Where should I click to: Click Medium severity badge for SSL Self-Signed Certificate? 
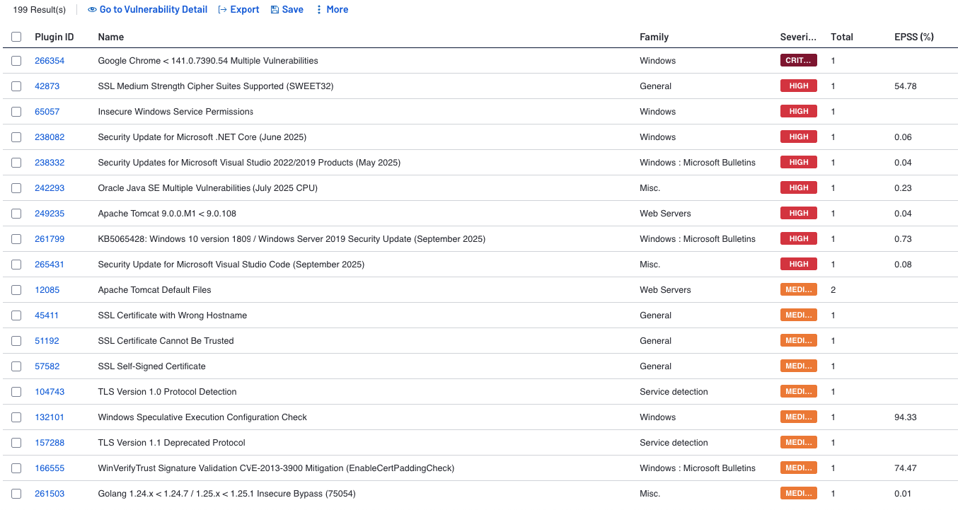798,366
